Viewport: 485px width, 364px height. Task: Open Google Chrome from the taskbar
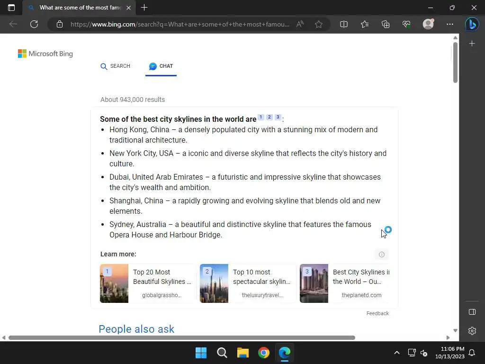(x=263, y=353)
